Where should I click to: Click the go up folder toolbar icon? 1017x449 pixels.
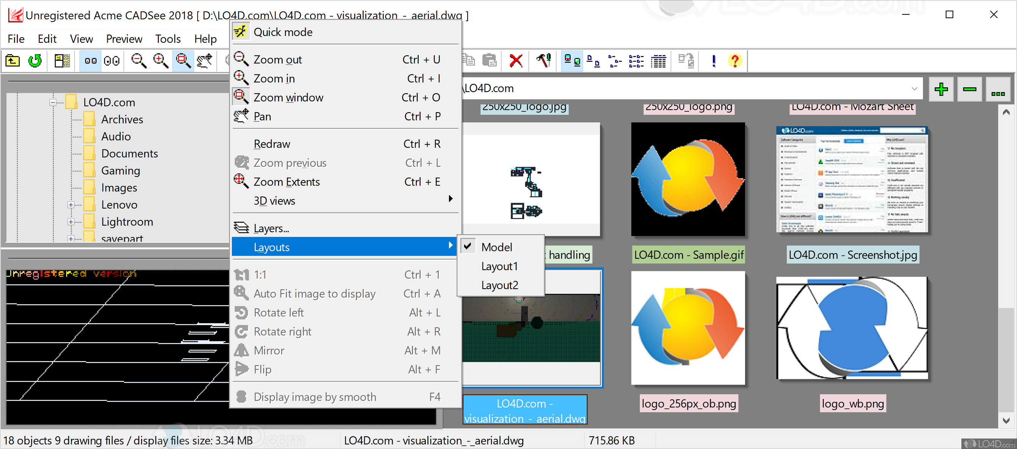13,61
